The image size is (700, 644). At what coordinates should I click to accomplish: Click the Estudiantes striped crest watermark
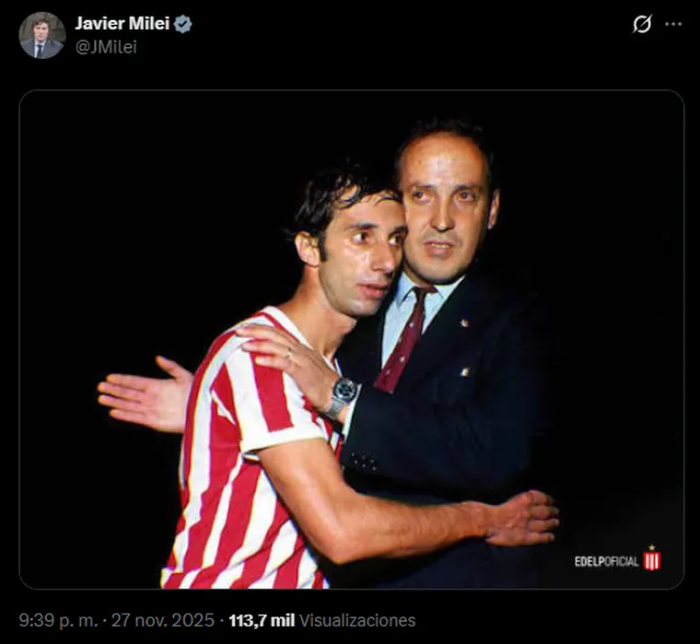pyautogui.click(x=652, y=558)
